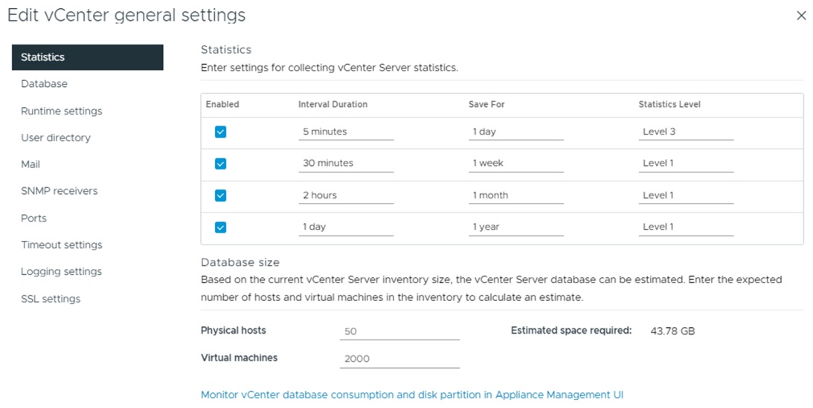Open the SNMP receivers section
This screenshot has height=408, width=813.
[x=59, y=191]
